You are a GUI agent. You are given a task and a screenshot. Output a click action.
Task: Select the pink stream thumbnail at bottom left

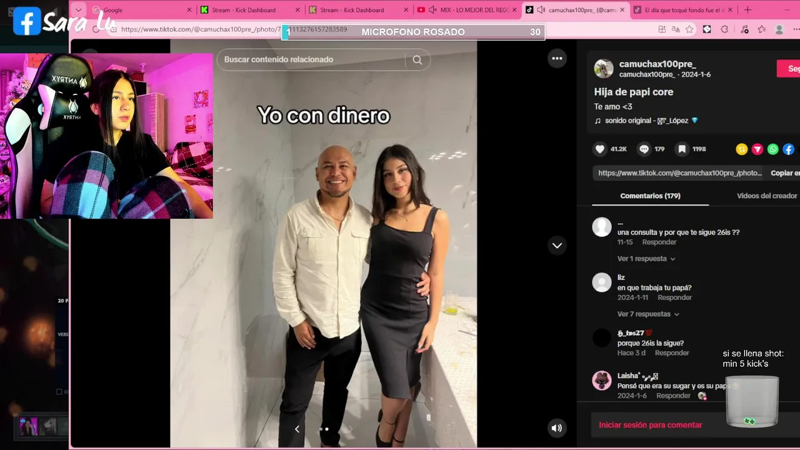pyautogui.click(x=29, y=426)
